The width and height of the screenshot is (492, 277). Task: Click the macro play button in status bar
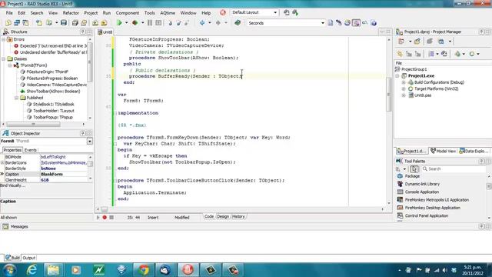tap(98, 217)
